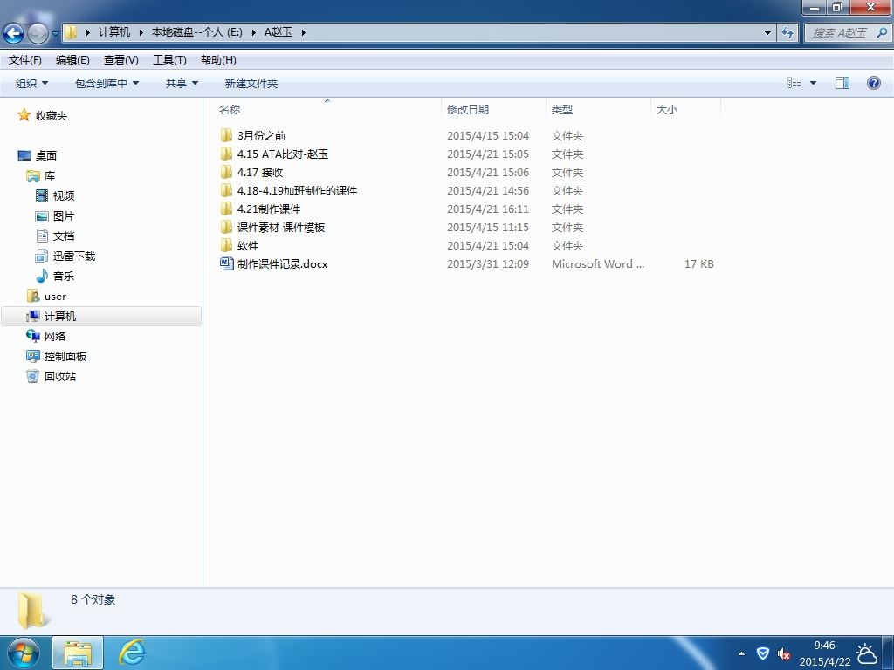894x670 pixels.
Task: Open 音乐 library
Action: [x=63, y=276]
